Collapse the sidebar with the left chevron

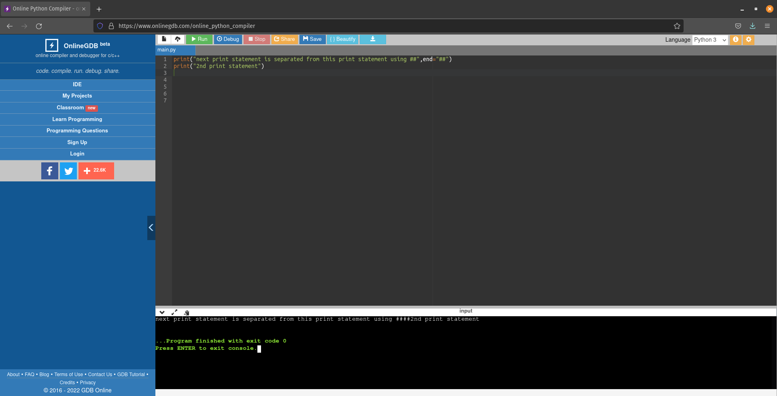pos(151,228)
